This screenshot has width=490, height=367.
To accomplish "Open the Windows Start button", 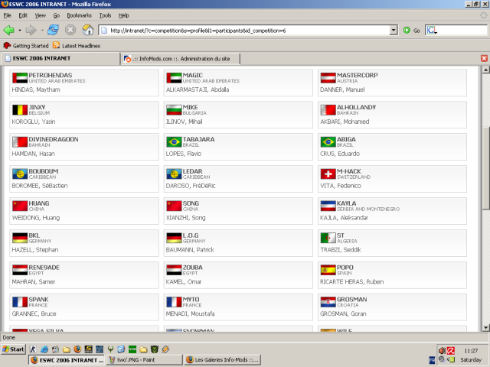I will coord(13,349).
